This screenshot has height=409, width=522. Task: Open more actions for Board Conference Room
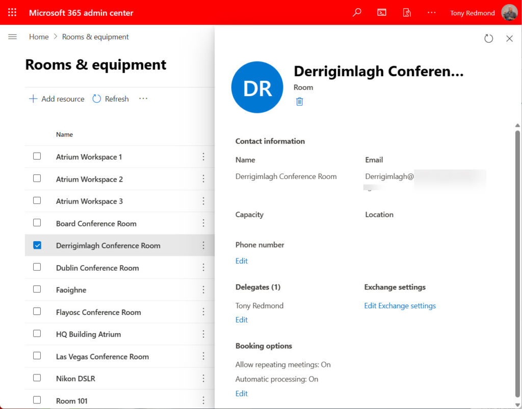[203, 223]
